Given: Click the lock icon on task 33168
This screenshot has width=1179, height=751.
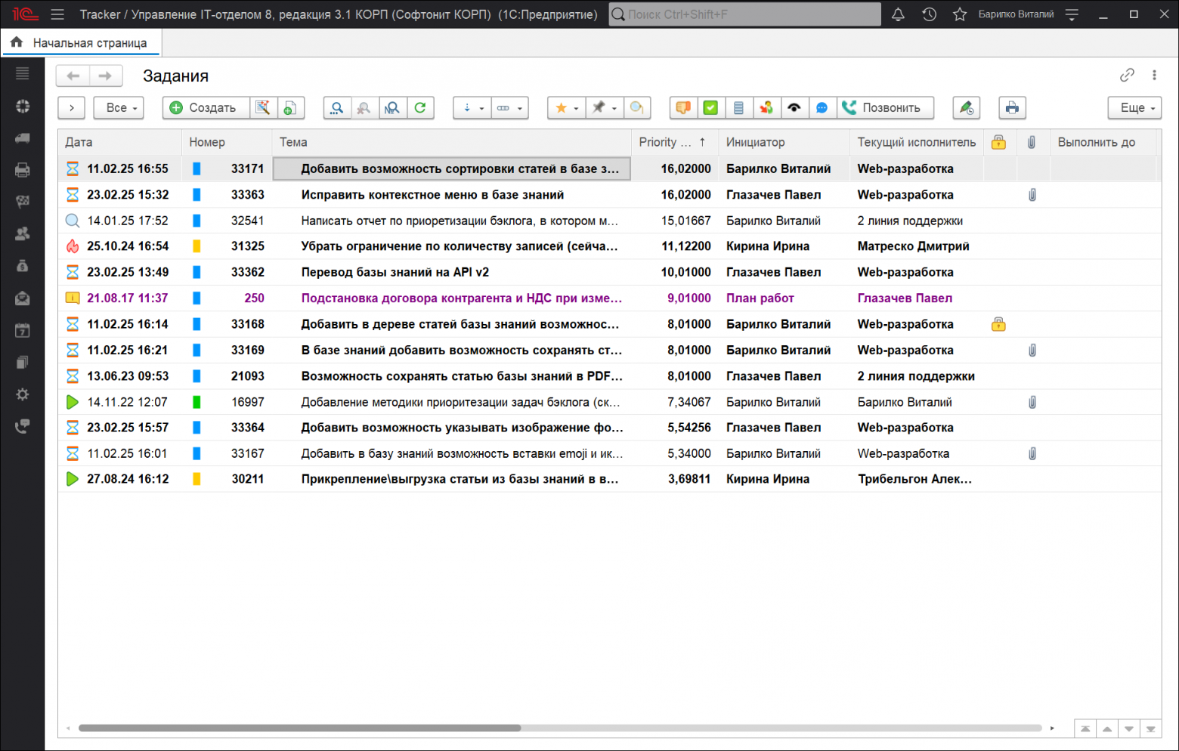Looking at the screenshot, I should [x=998, y=324].
